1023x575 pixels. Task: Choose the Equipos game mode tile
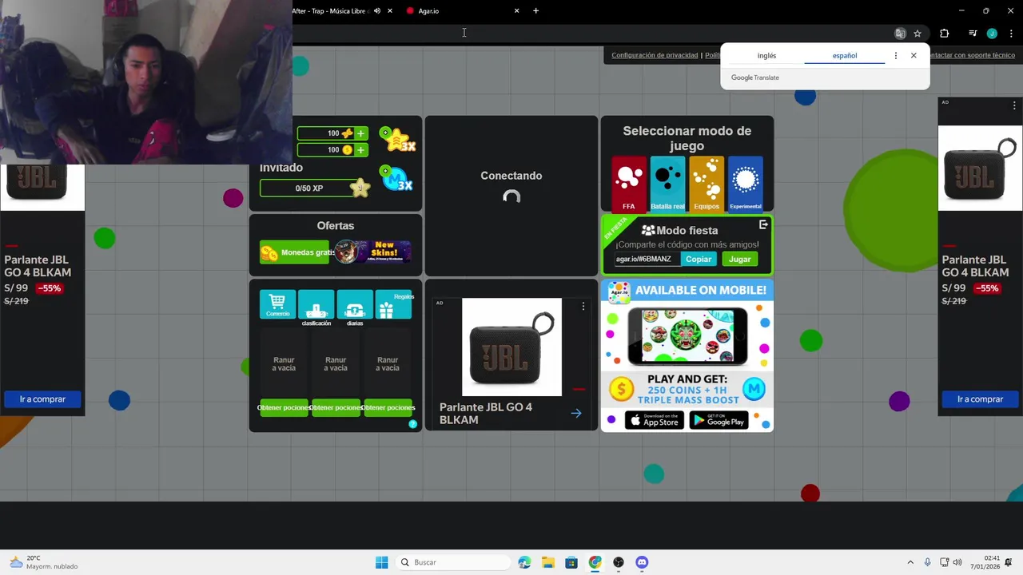(707, 184)
